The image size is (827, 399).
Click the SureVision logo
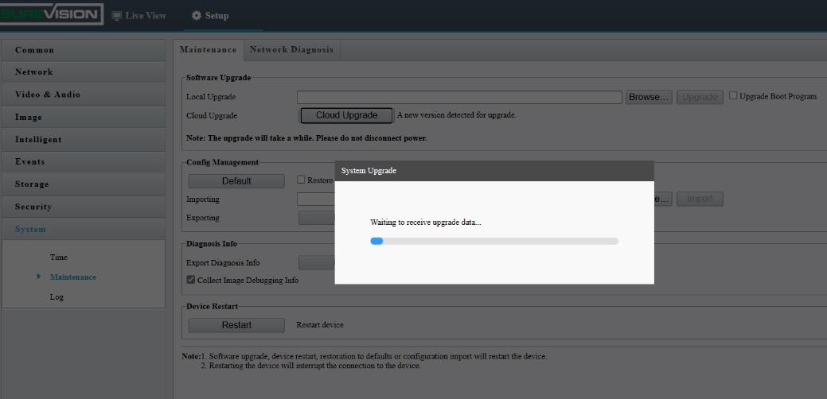tap(51, 15)
